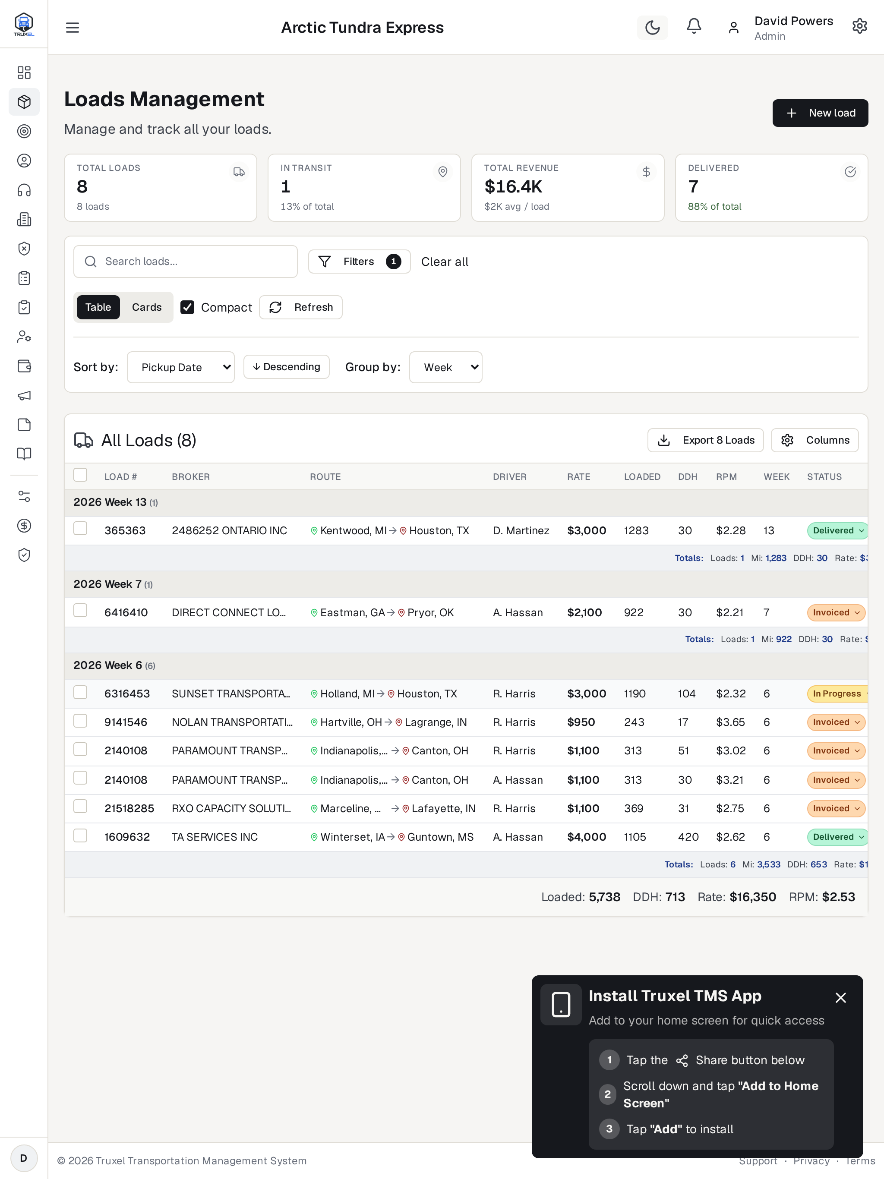Open notifications bell
Screen dimensions: 884x1179
[694, 27]
